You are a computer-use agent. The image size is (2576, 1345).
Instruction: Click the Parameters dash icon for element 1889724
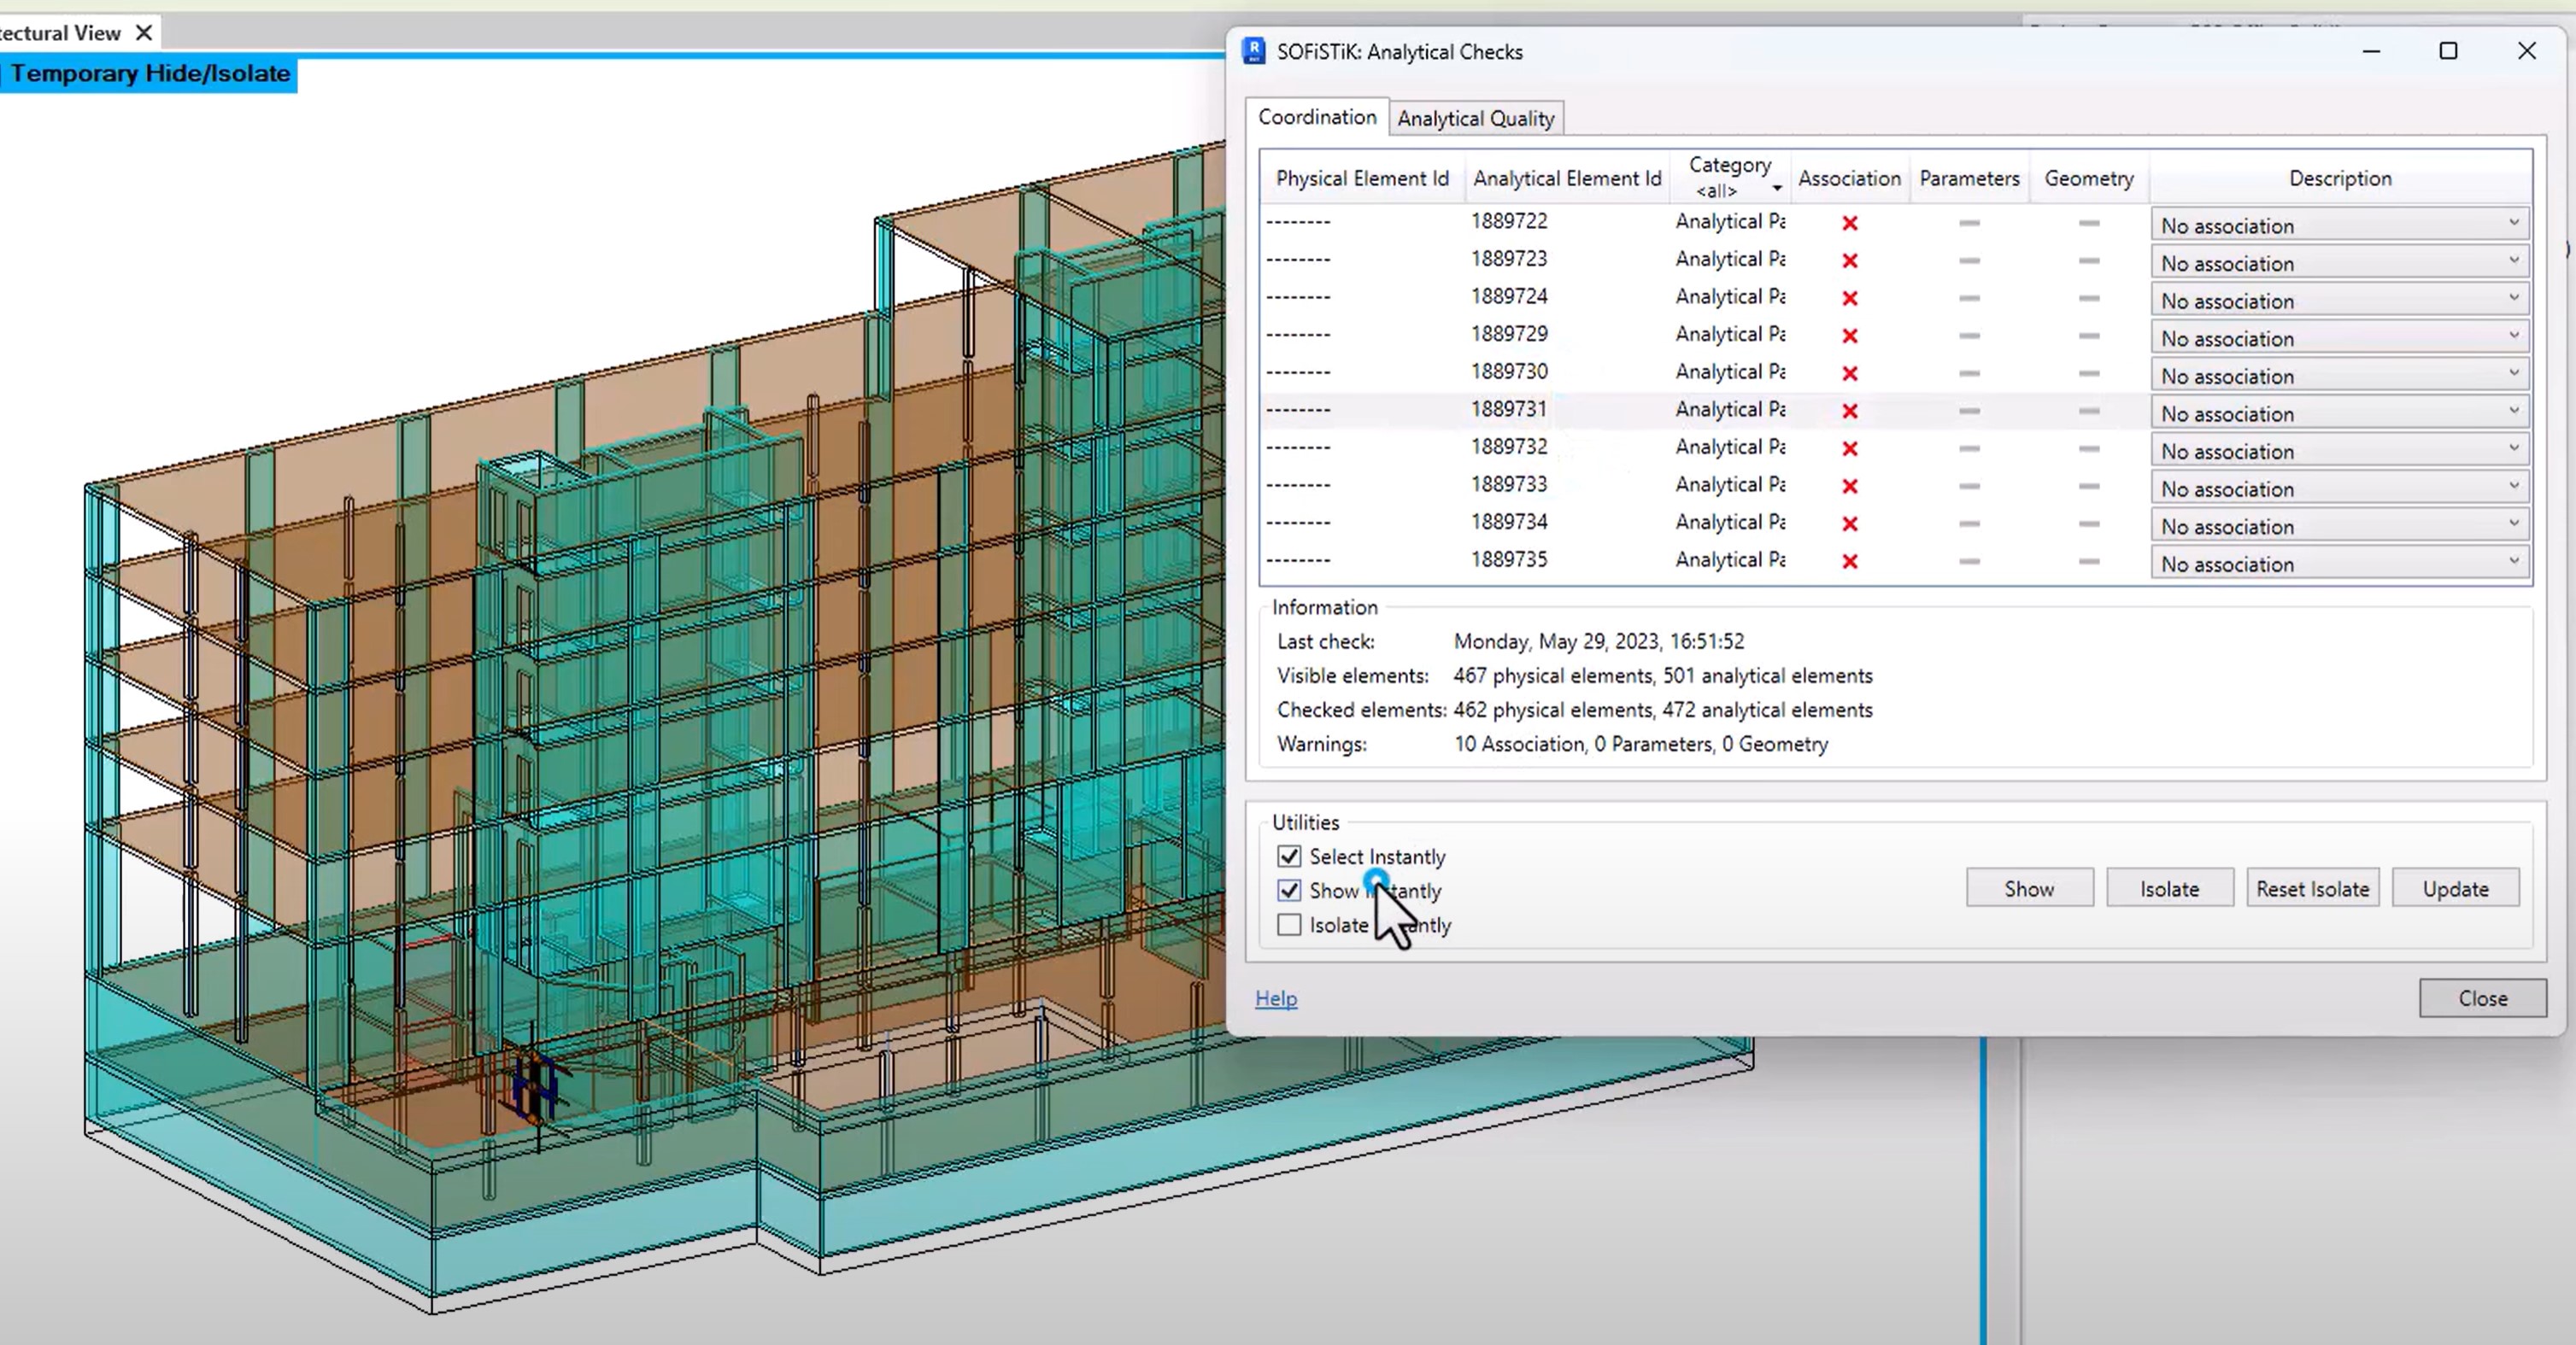pos(1969,298)
